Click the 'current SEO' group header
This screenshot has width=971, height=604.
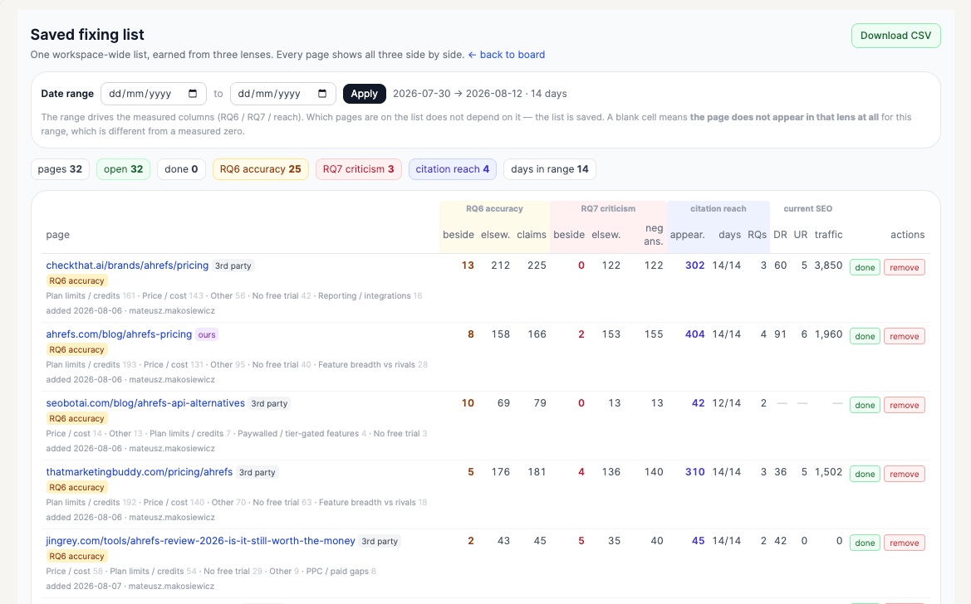pyautogui.click(x=807, y=208)
